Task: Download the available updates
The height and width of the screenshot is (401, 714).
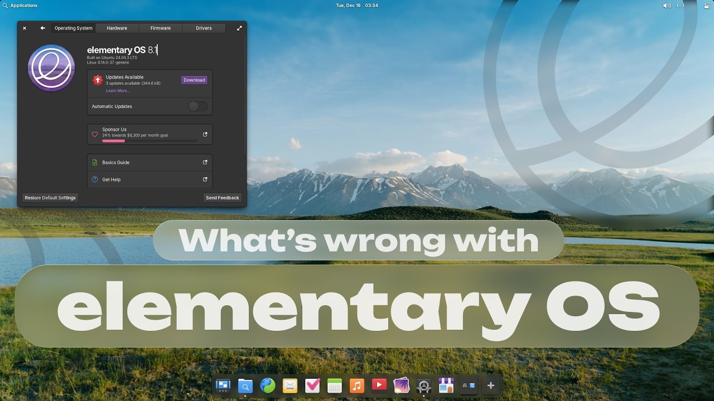Action: 194,80
